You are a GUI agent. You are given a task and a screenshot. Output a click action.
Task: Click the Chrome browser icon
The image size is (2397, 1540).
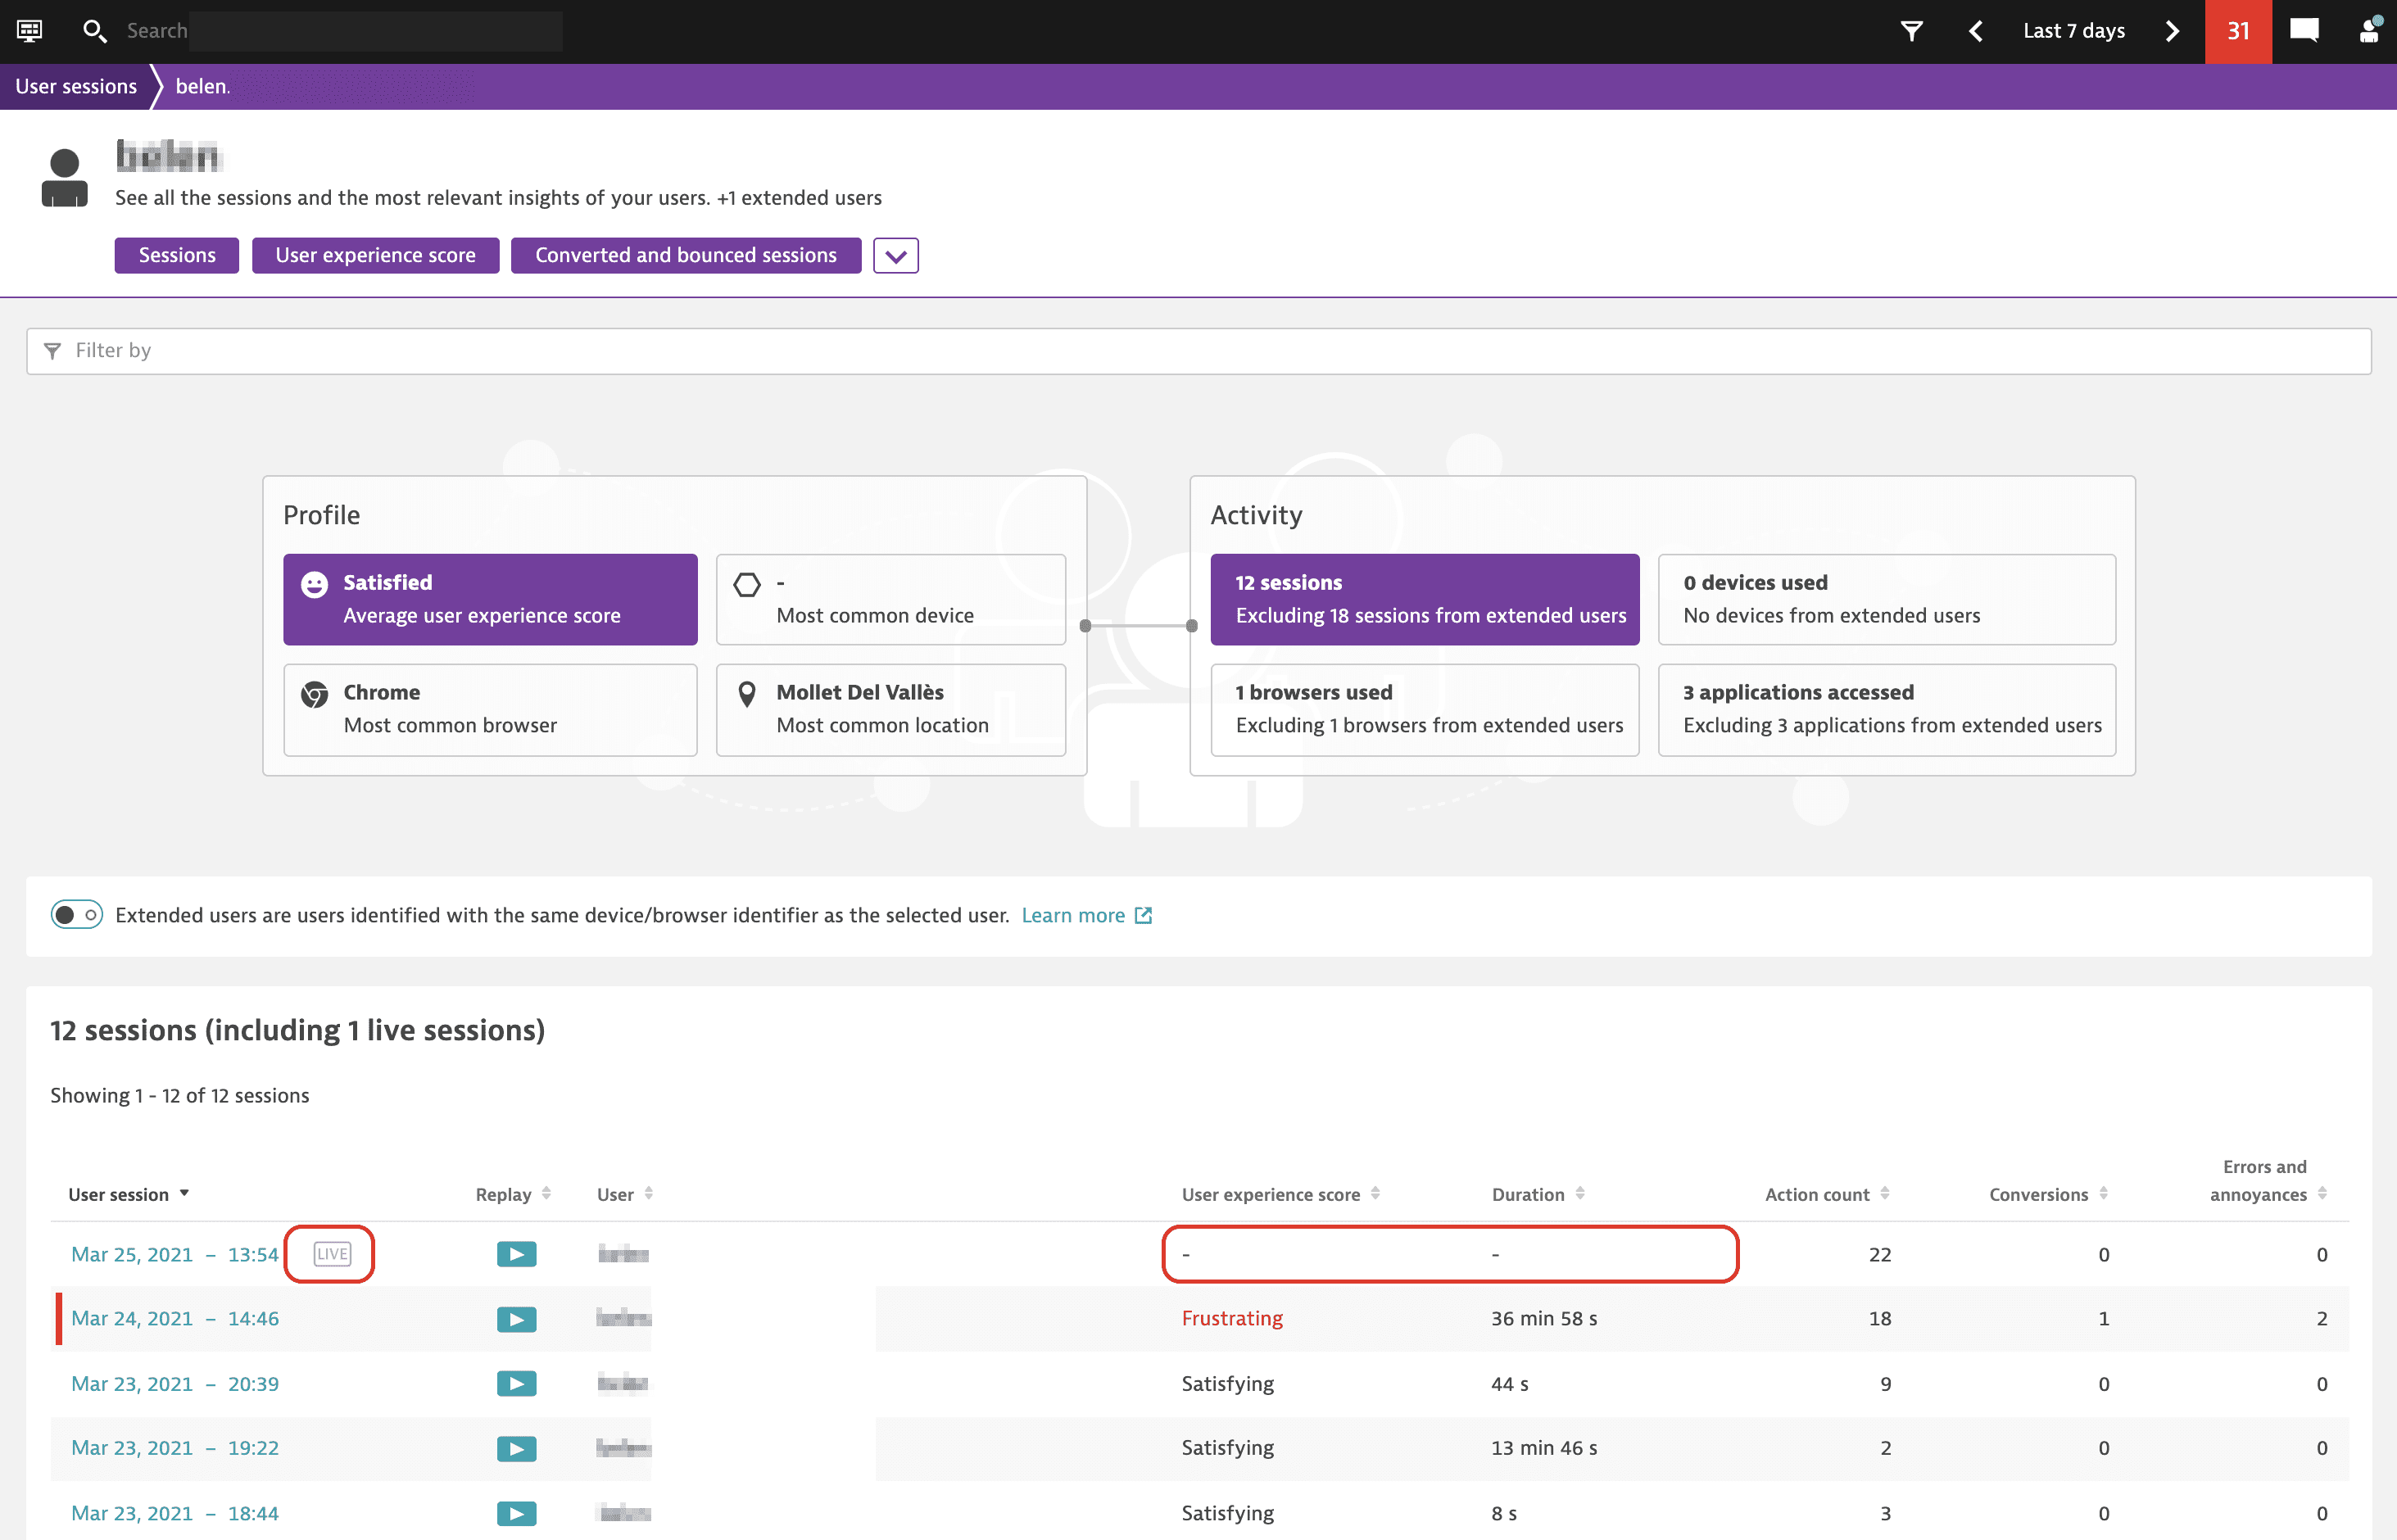tap(313, 695)
